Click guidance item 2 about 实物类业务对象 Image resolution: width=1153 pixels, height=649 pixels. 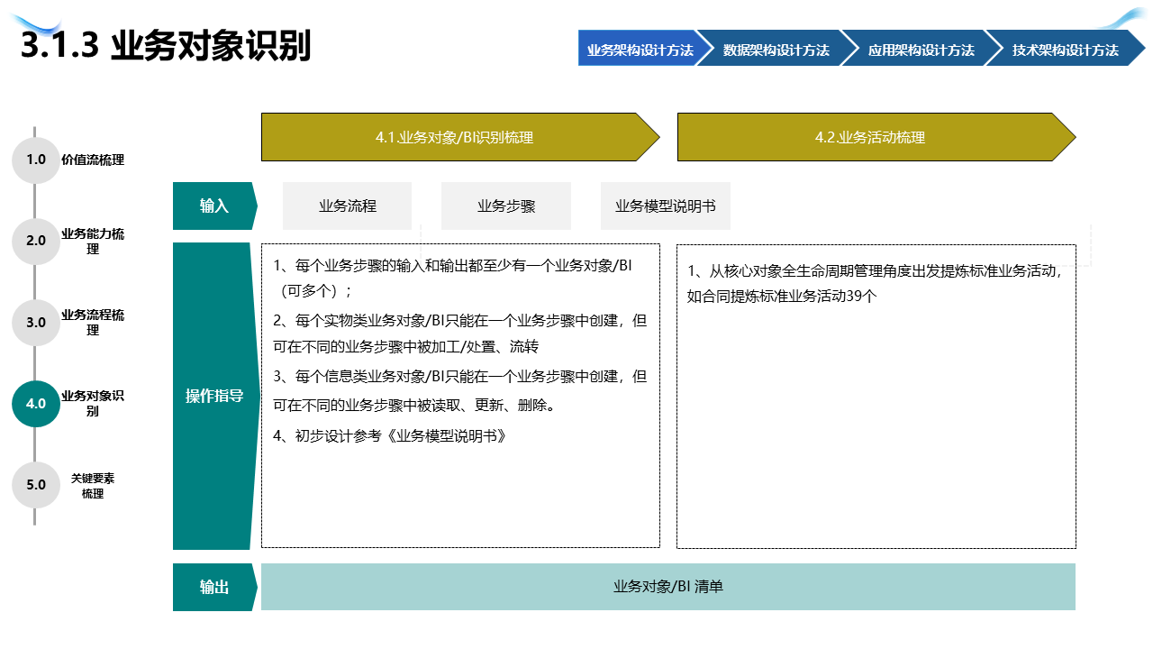click(459, 334)
